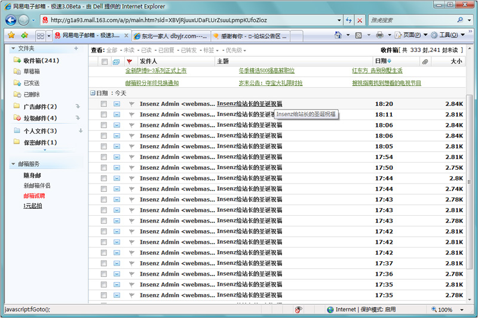The height and width of the screenshot is (318, 478).
Task: Click the browser address bar URL field
Action: (192, 20)
